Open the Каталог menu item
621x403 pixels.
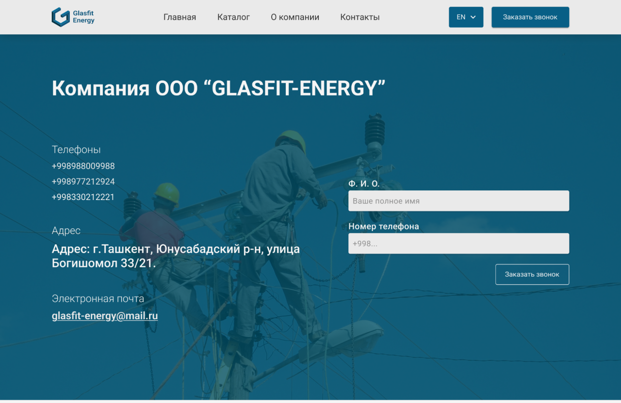pos(233,17)
